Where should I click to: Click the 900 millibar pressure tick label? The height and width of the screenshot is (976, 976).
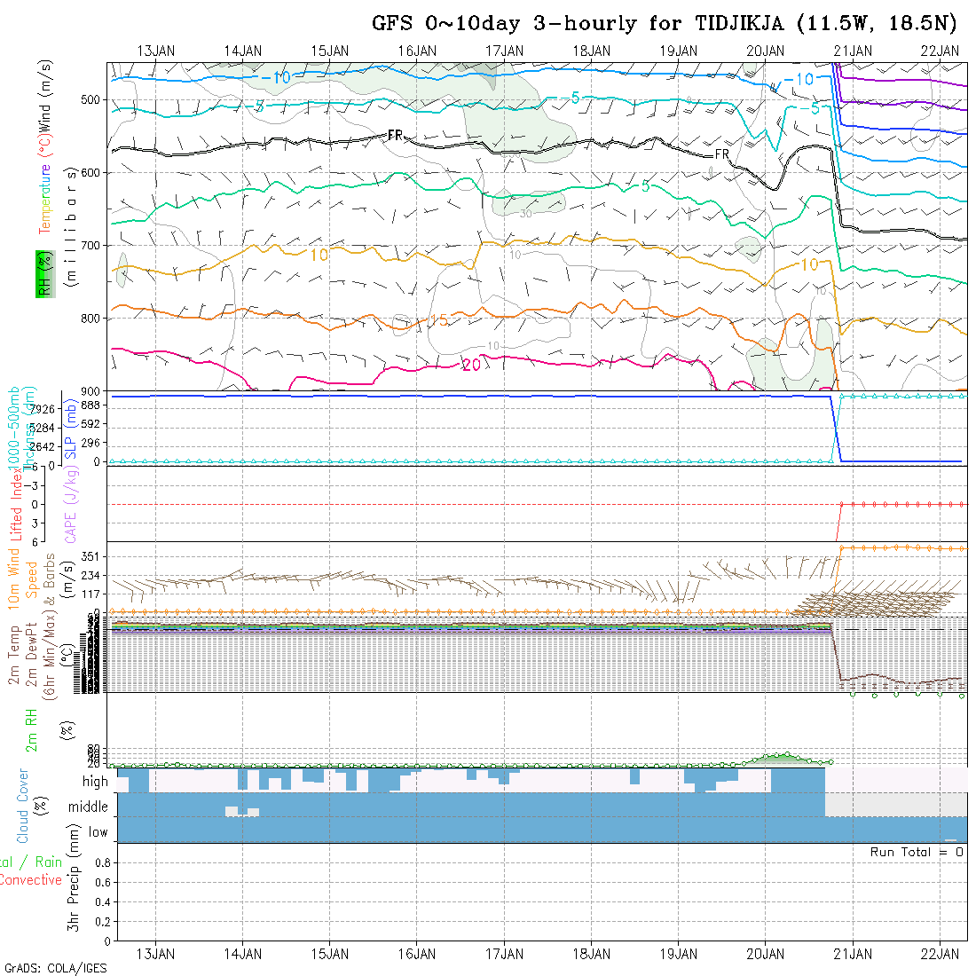point(91,391)
